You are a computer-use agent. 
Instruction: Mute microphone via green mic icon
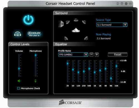36,81
